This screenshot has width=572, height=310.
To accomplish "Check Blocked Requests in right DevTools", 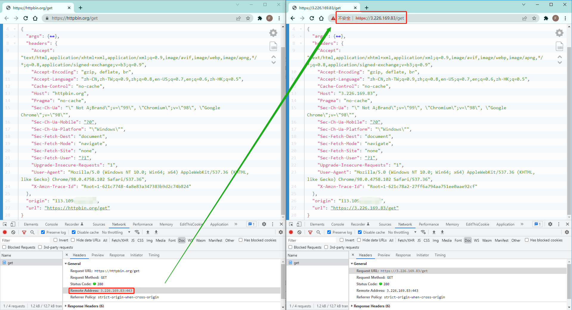I will pos(290,247).
